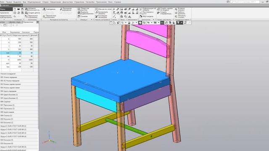Open the Диагностика menu

tap(68, 2)
